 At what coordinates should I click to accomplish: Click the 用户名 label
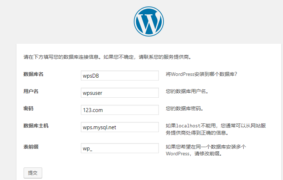[x=31, y=91]
